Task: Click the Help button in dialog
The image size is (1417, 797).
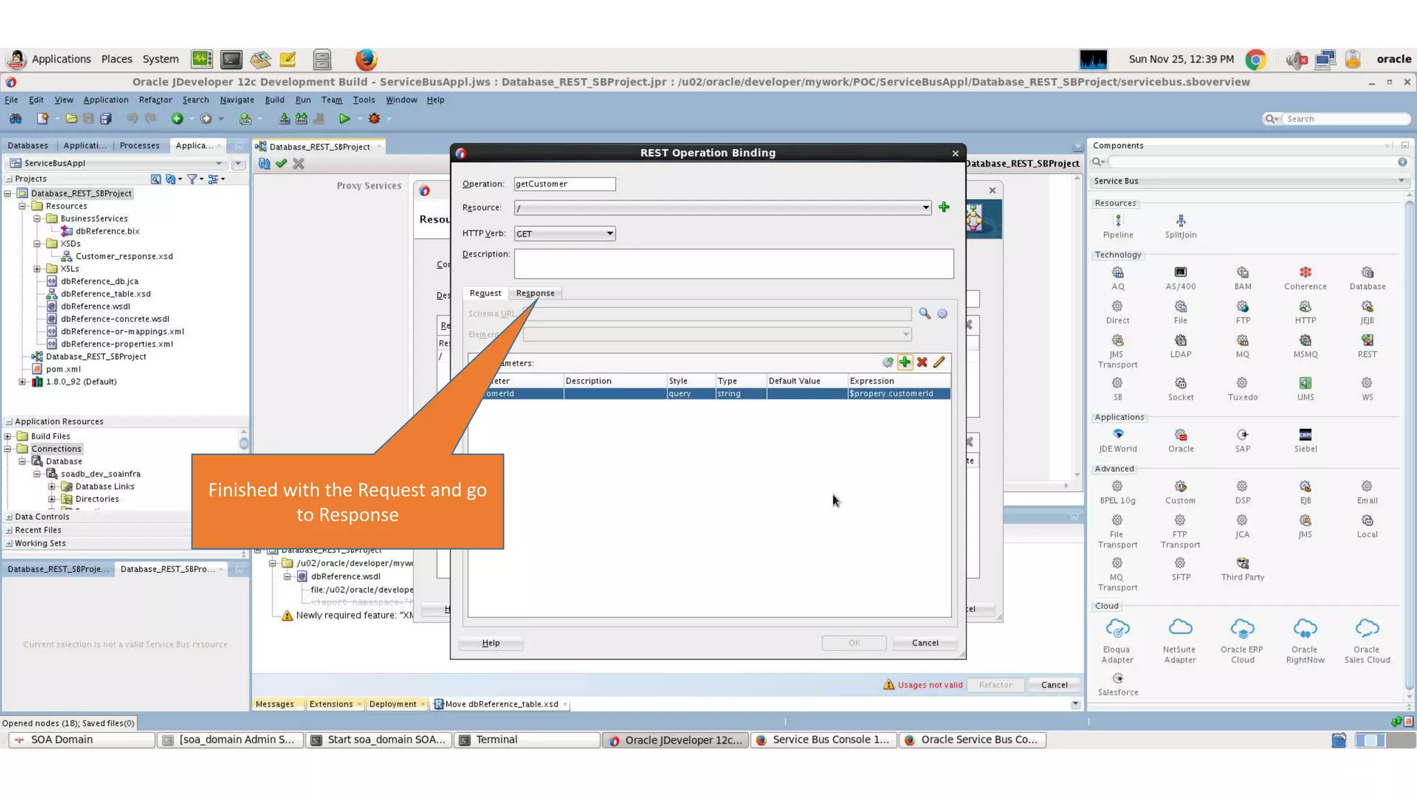Action: 491,643
